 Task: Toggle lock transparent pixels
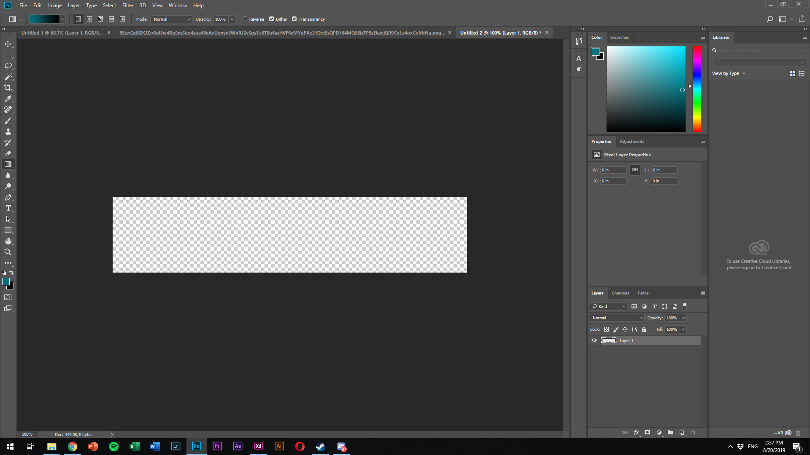click(x=606, y=329)
